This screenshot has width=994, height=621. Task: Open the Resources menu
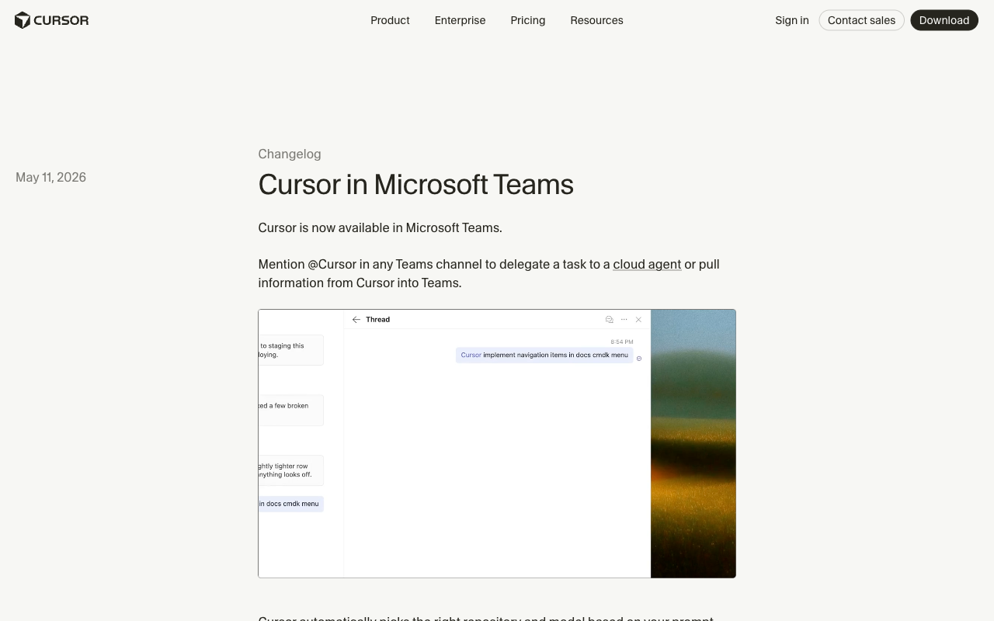click(596, 20)
